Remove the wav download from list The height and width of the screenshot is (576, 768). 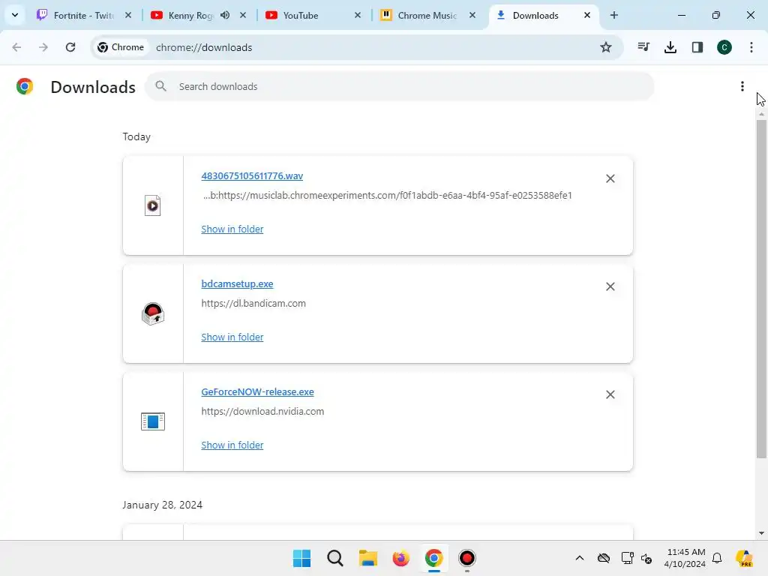point(610,178)
